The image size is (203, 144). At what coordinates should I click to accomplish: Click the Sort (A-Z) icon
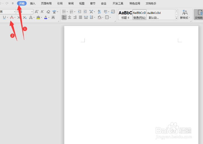pyautogui.click(x=99, y=12)
